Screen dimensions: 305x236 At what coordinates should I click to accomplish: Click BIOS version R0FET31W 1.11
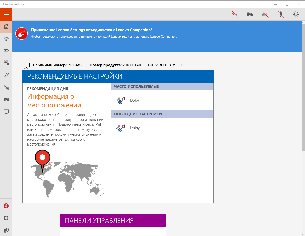click(172, 65)
